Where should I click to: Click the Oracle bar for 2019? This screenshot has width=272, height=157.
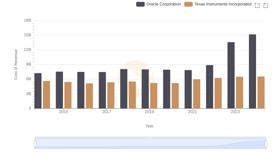[145, 89]
